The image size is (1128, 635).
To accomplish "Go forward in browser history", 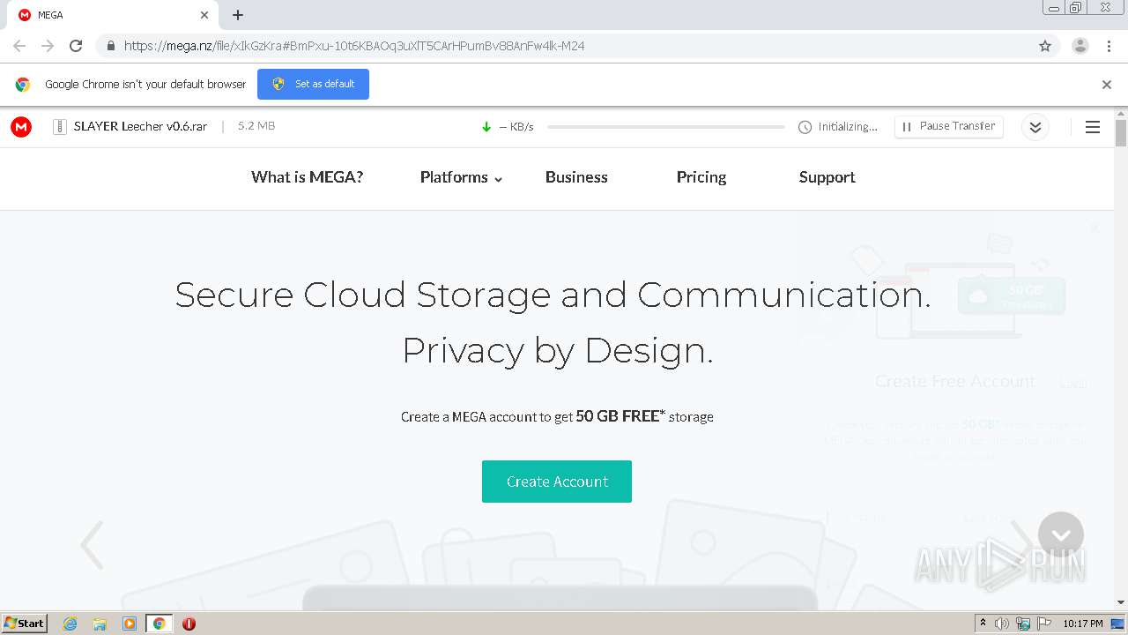I will pyautogui.click(x=48, y=46).
